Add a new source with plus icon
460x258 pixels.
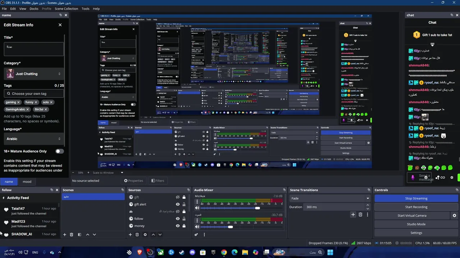point(130,235)
